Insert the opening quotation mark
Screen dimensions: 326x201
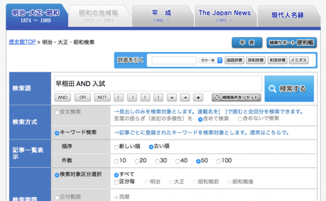tap(172, 98)
